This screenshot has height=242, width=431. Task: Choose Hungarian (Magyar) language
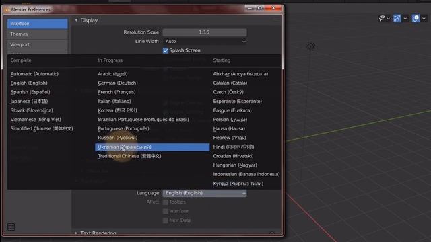click(235, 165)
